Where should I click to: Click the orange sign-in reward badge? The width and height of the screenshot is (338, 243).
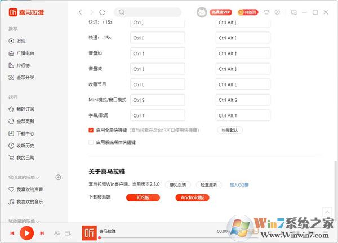point(248,12)
